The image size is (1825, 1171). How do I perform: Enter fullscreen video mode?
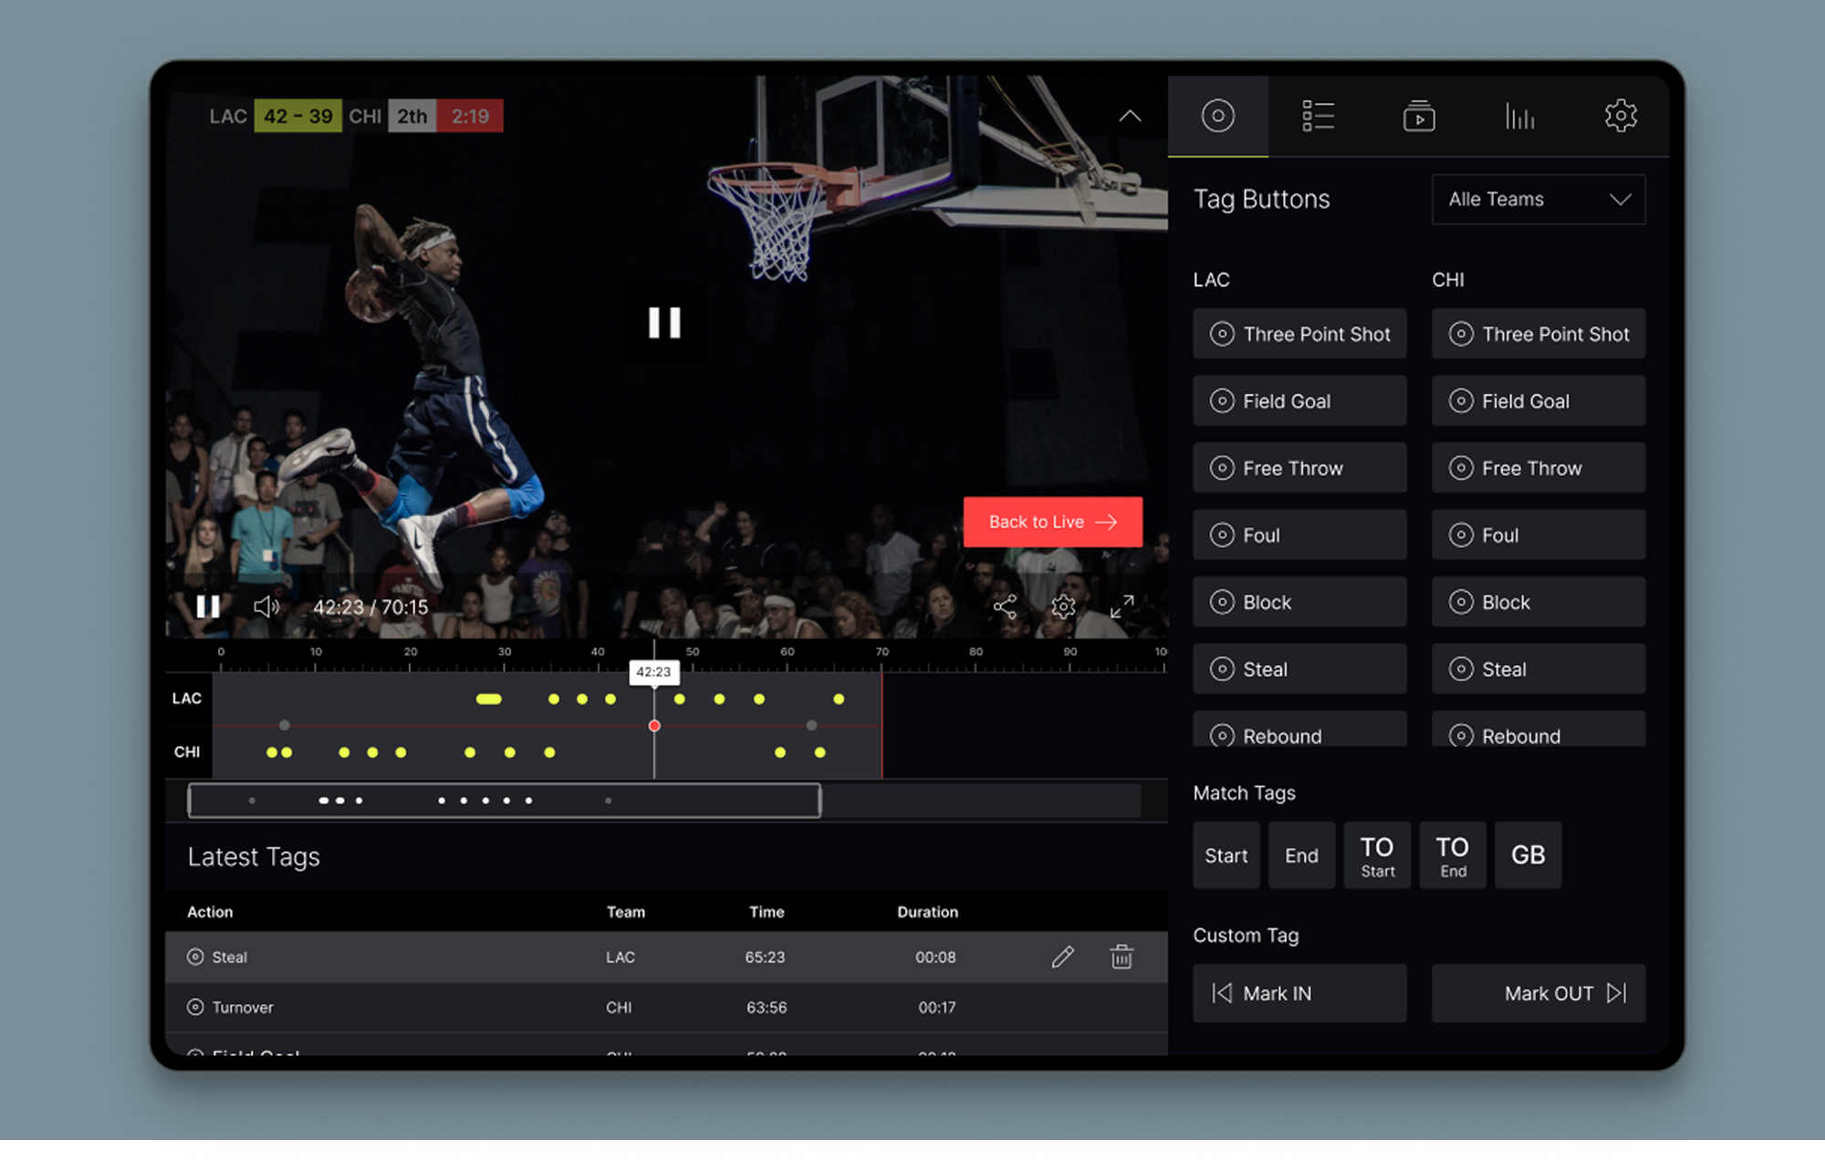pos(1121,606)
